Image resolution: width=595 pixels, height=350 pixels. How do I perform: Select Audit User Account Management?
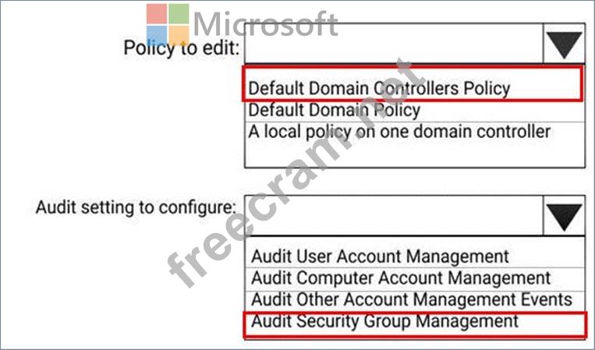pos(415,256)
